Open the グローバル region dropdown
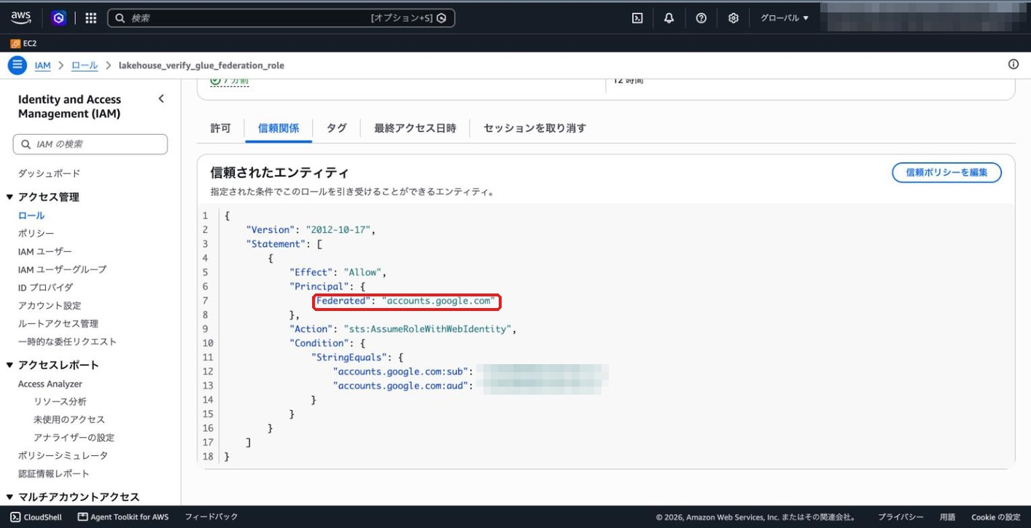Image resolution: width=1031 pixels, height=528 pixels. 785,18
